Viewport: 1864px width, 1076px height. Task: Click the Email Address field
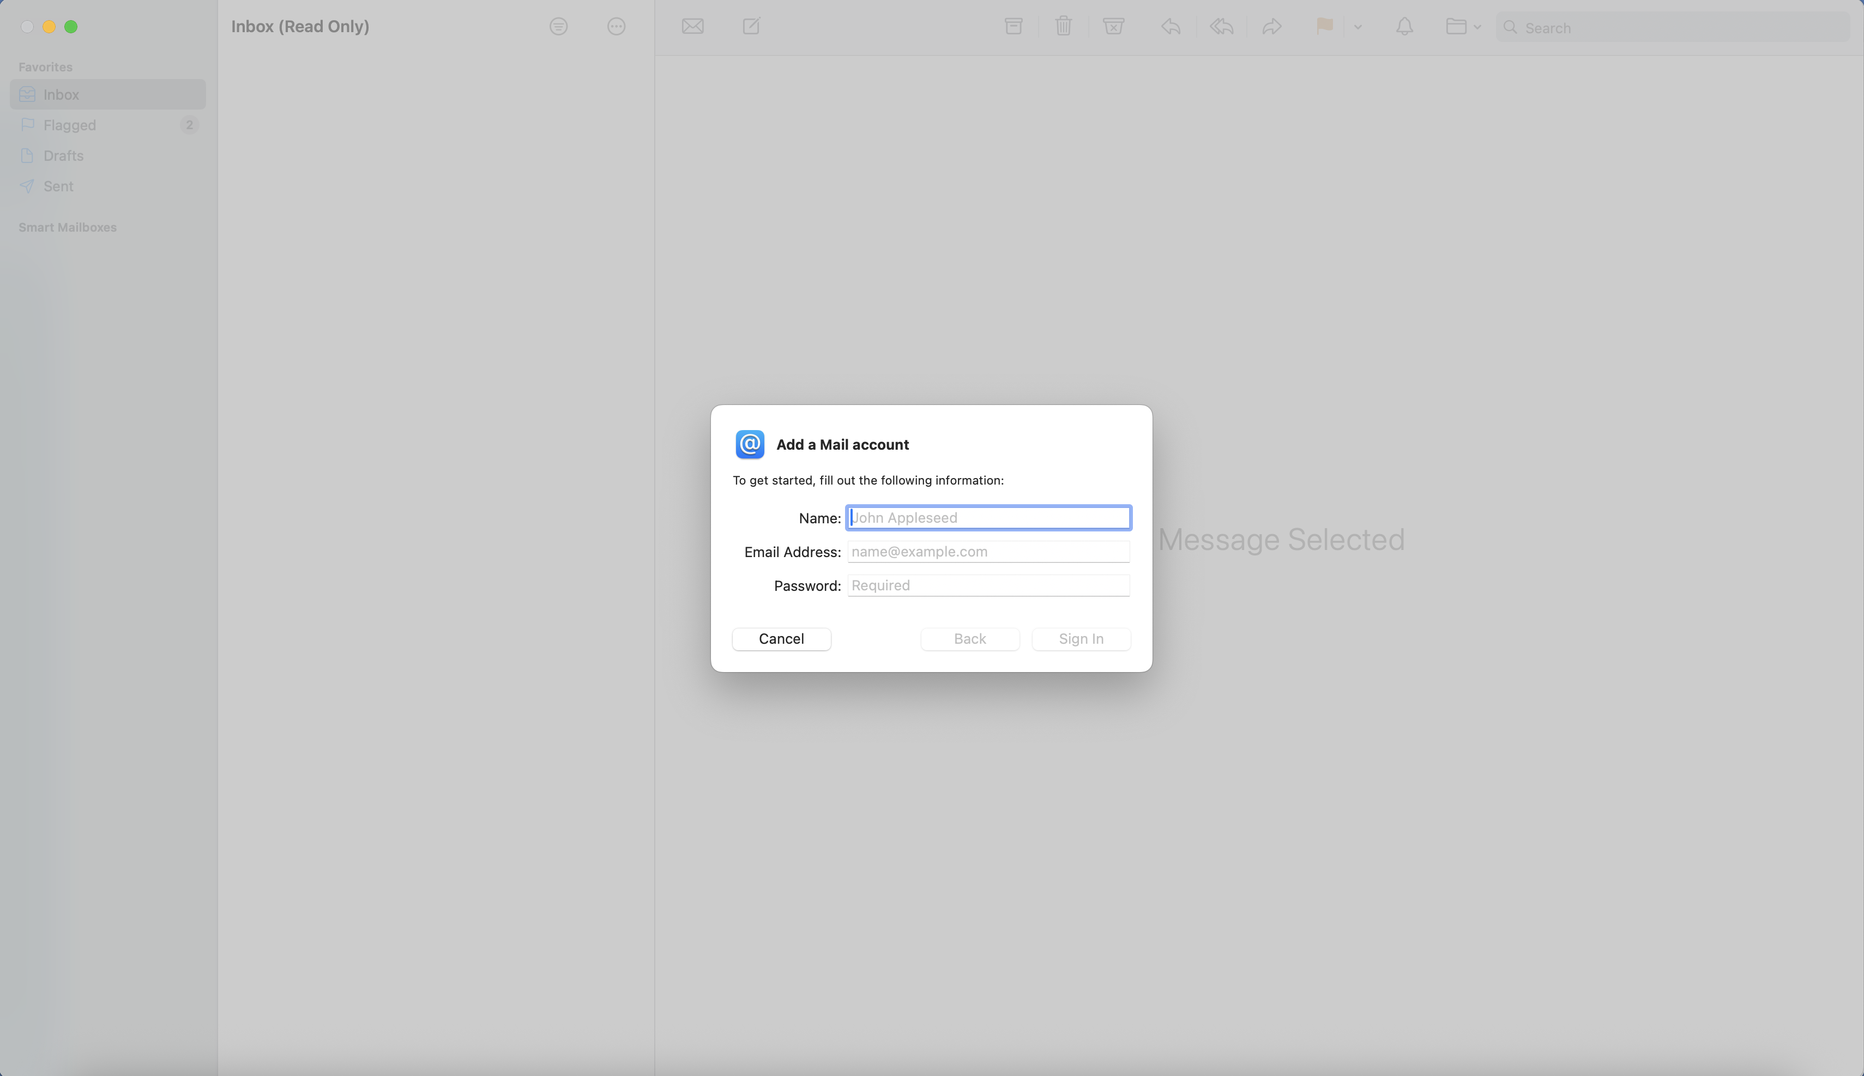click(x=988, y=551)
